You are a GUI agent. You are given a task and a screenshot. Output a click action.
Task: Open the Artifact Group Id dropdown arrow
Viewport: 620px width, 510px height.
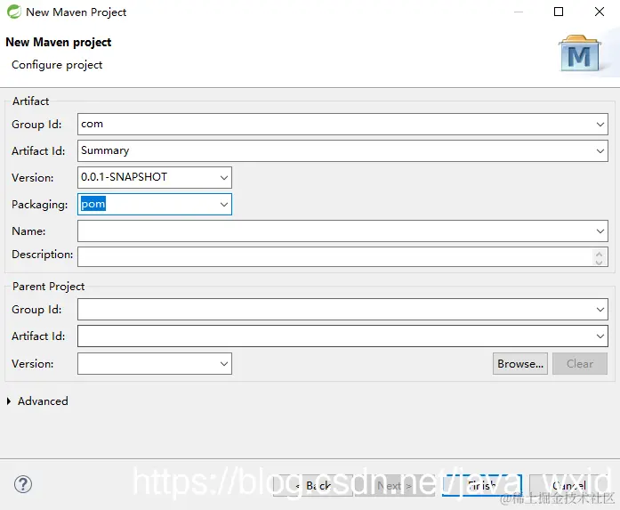(600, 125)
